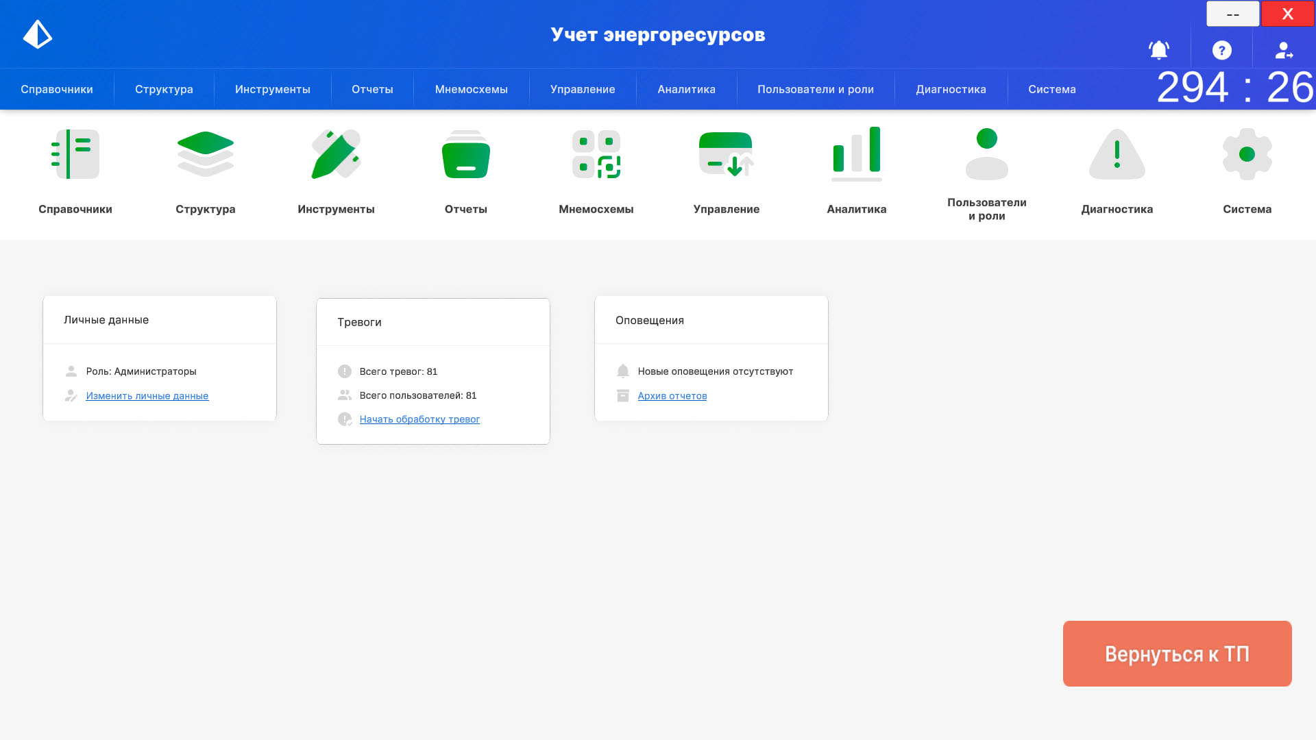1316x740 pixels.
Task: Click the Пользователи и роли person icon
Action: [x=987, y=154]
